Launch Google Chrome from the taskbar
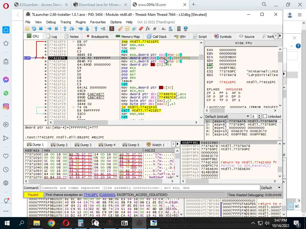Image resolution: width=306 pixels, height=229 pixels. pyautogui.click(x=51, y=223)
